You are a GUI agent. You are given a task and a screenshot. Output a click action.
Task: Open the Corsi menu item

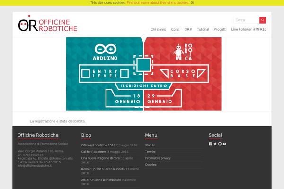(x=175, y=29)
